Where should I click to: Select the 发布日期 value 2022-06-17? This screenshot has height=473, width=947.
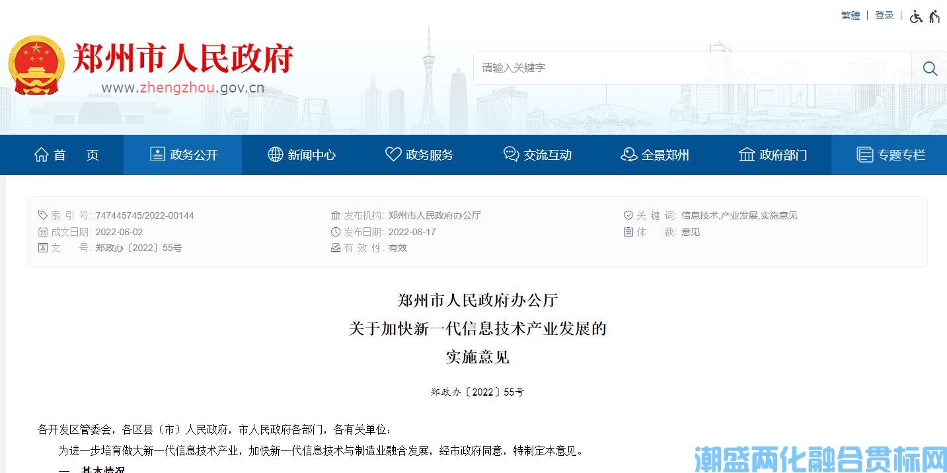point(412,232)
